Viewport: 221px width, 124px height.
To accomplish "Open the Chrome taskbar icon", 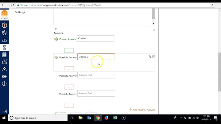I will coord(98,118).
